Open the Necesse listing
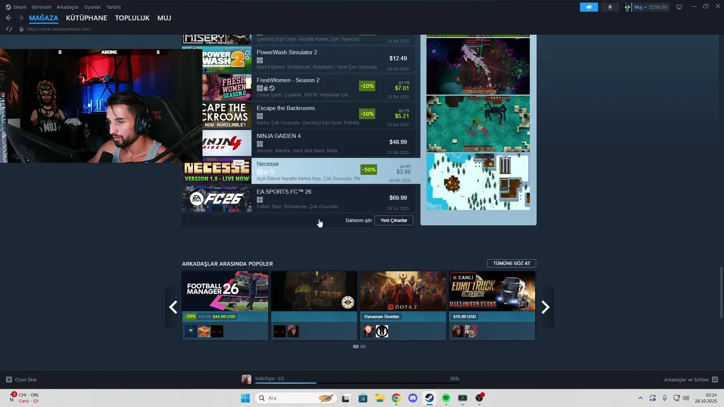The height and width of the screenshot is (407, 724). click(x=301, y=170)
